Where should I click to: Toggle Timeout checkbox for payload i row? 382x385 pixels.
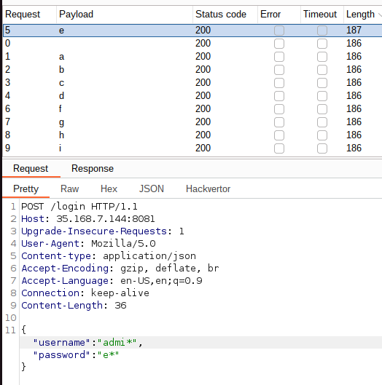pyautogui.click(x=322, y=148)
